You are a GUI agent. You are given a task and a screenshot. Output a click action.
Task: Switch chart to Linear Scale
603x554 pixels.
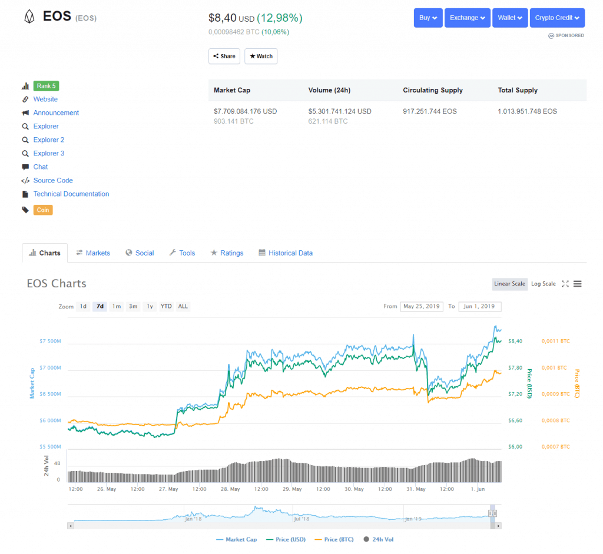tap(509, 284)
